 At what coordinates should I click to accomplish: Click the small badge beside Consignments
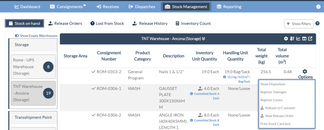[x=85, y=5]
